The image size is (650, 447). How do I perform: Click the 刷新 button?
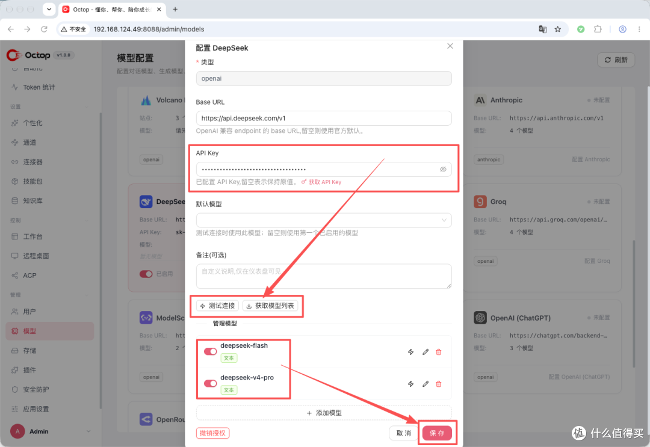pyautogui.click(x=616, y=60)
